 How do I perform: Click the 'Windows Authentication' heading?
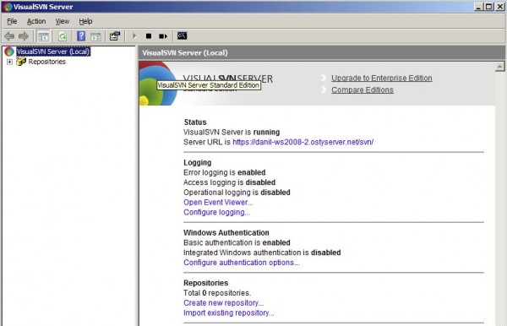click(x=226, y=232)
